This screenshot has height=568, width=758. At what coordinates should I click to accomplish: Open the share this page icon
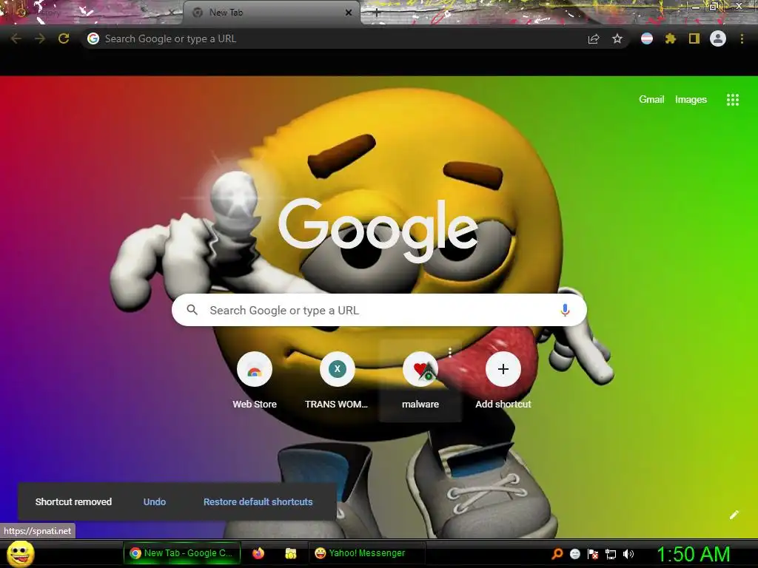tap(594, 38)
